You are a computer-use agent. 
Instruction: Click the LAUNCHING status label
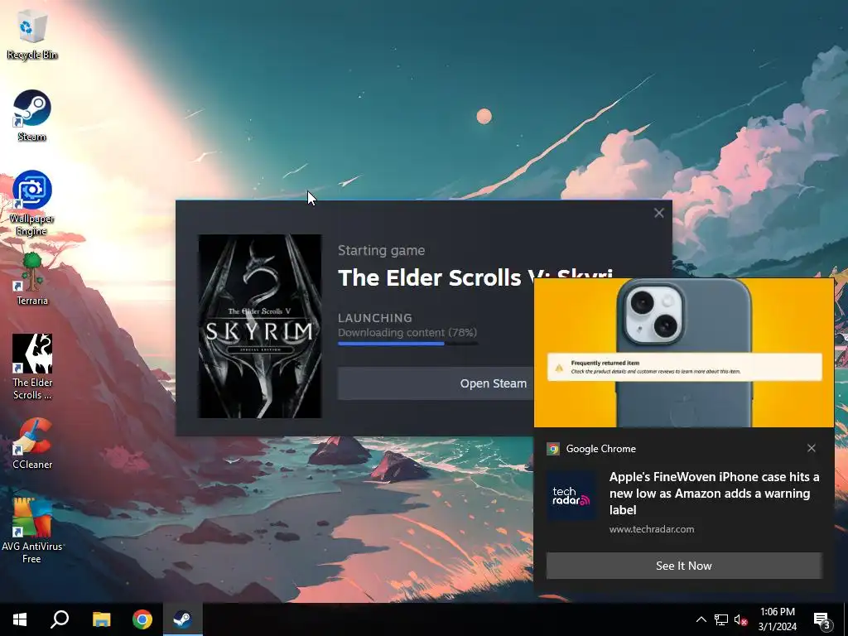(x=375, y=318)
